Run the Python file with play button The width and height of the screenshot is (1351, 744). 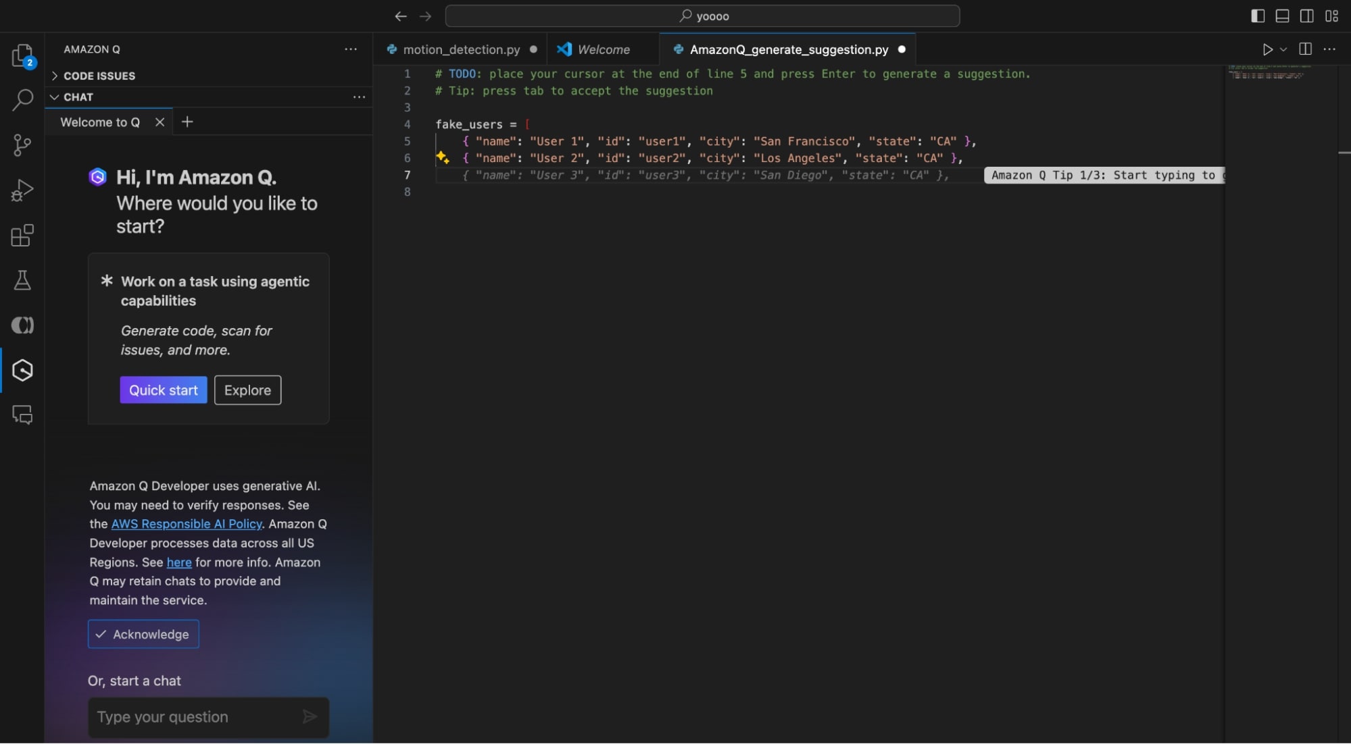pyautogui.click(x=1267, y=49)
